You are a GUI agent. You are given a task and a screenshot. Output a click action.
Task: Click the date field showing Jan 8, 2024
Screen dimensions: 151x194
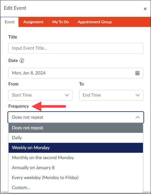(76, 73)
